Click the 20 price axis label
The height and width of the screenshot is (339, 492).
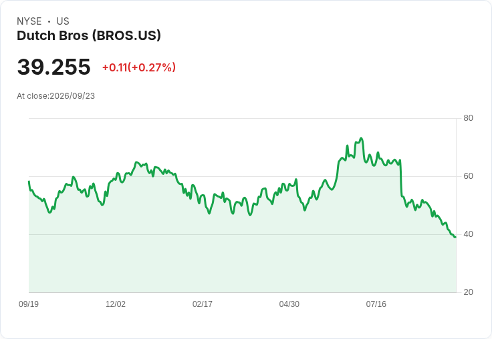coord(468,292)
